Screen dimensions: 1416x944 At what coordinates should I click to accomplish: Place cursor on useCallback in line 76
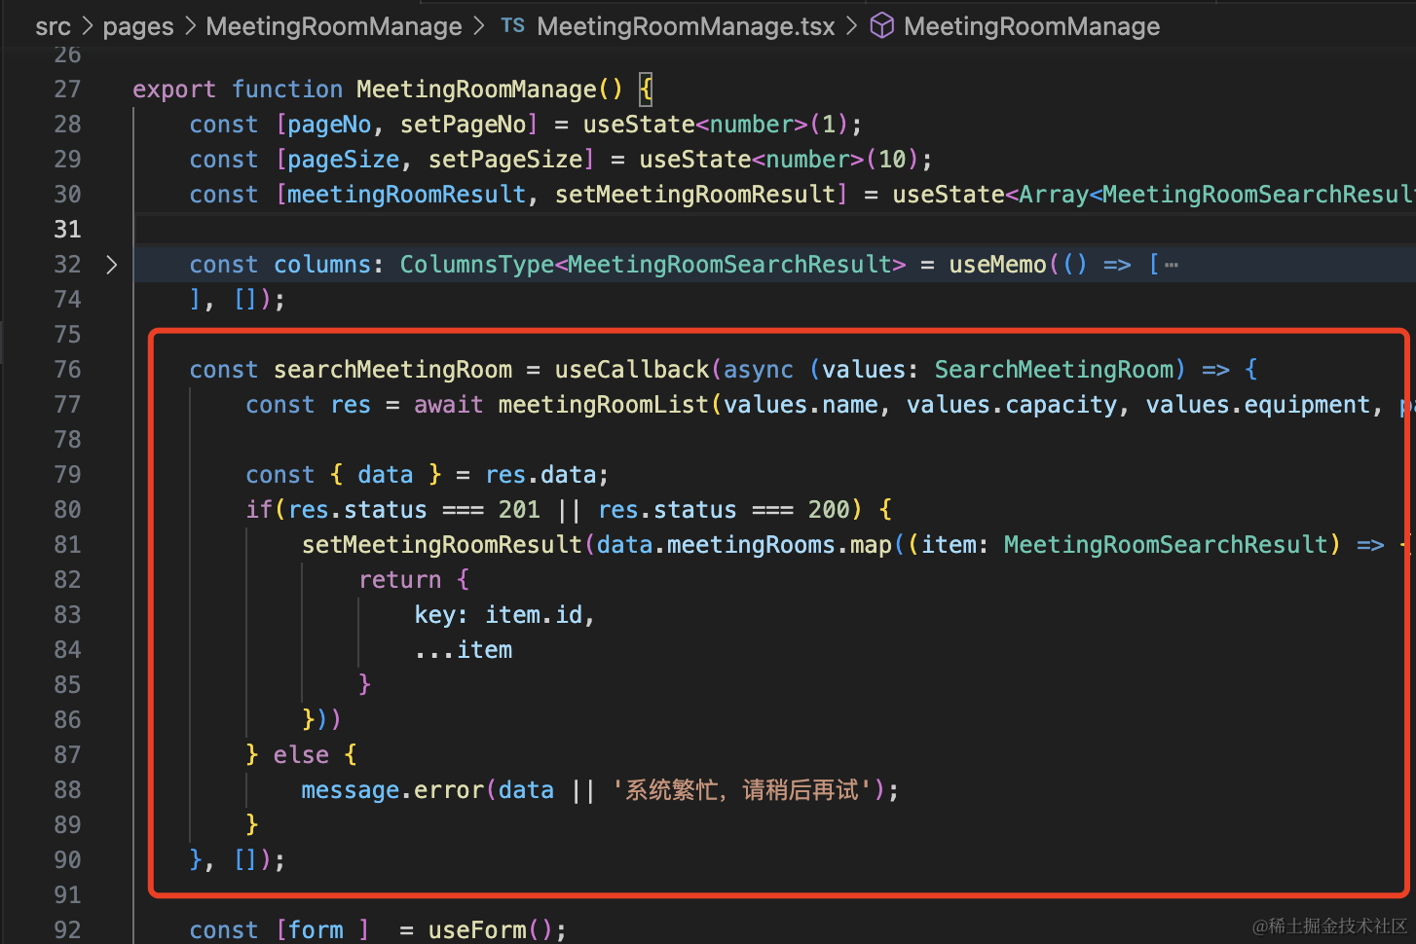coord(632,370)
